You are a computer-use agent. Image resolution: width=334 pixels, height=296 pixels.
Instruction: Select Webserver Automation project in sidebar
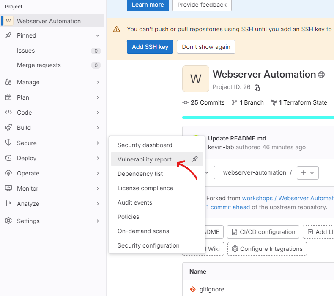click(x=52, y=21)
